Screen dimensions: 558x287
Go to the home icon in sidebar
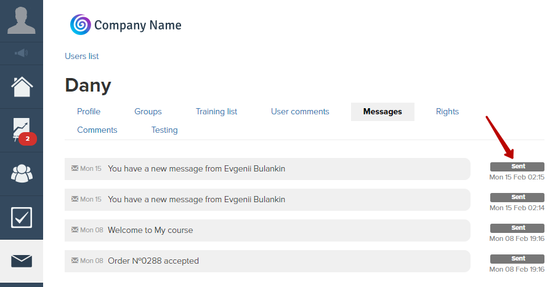coord(22,87)
